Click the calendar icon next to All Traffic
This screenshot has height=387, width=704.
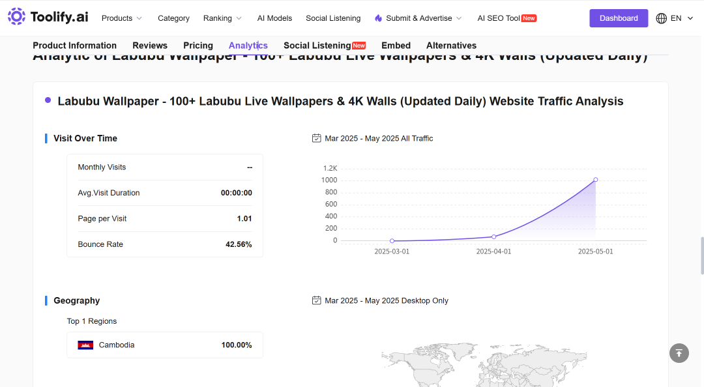coord(317,138)
